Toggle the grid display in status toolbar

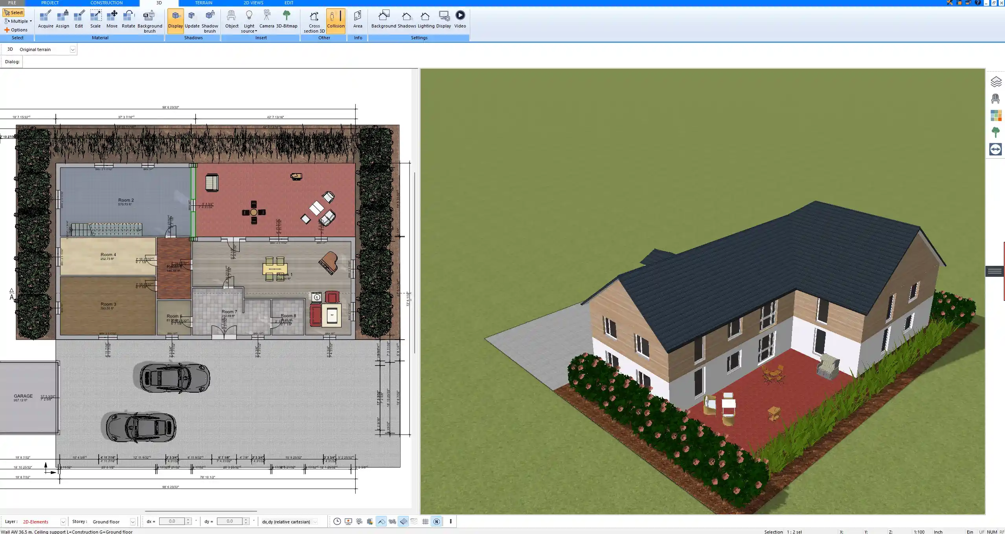pos(425,521)
